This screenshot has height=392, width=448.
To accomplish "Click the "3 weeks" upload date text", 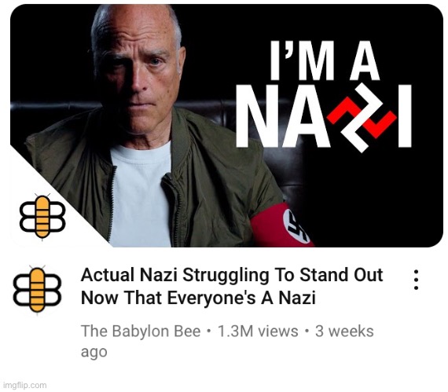I will pyautogui.click(x=344, y=332).
